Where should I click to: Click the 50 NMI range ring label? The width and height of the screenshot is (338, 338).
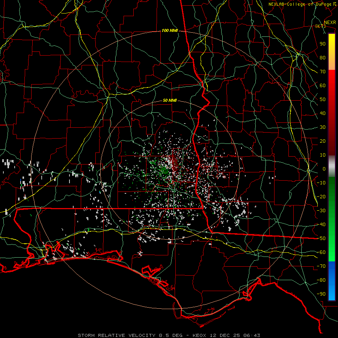(x=170, y=100)
